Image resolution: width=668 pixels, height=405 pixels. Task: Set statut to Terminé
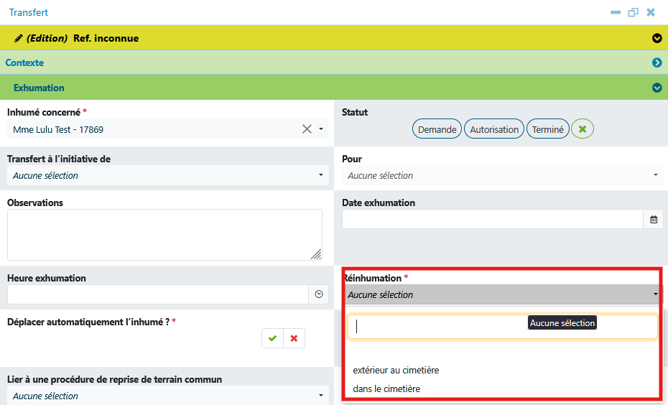point(548,129)
